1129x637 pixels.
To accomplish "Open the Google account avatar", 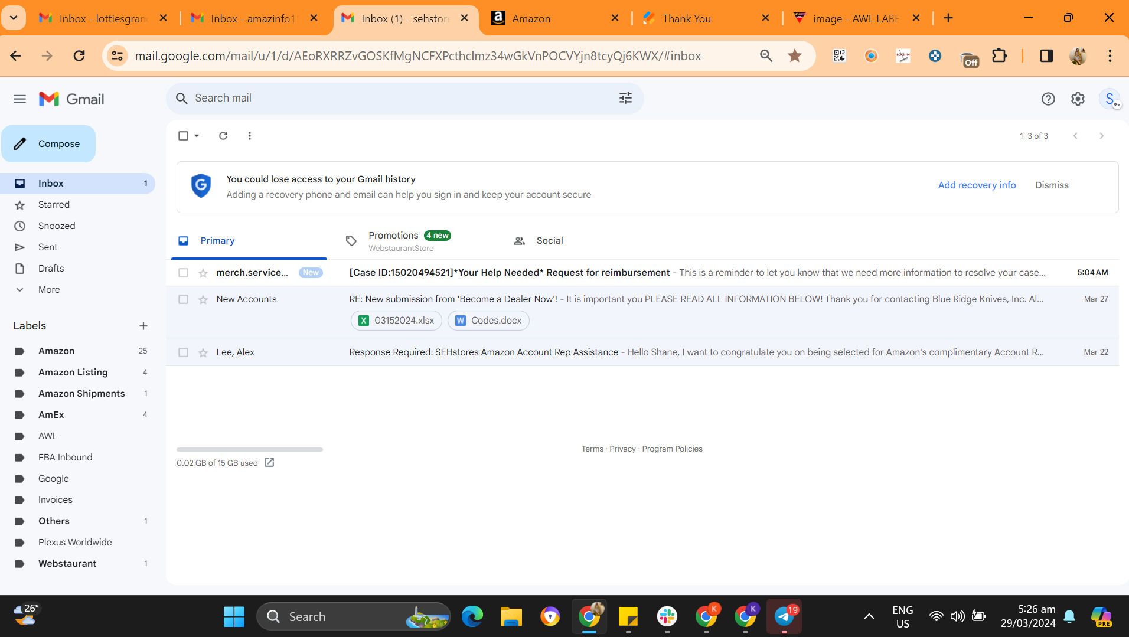I will tap(1110, 99).
